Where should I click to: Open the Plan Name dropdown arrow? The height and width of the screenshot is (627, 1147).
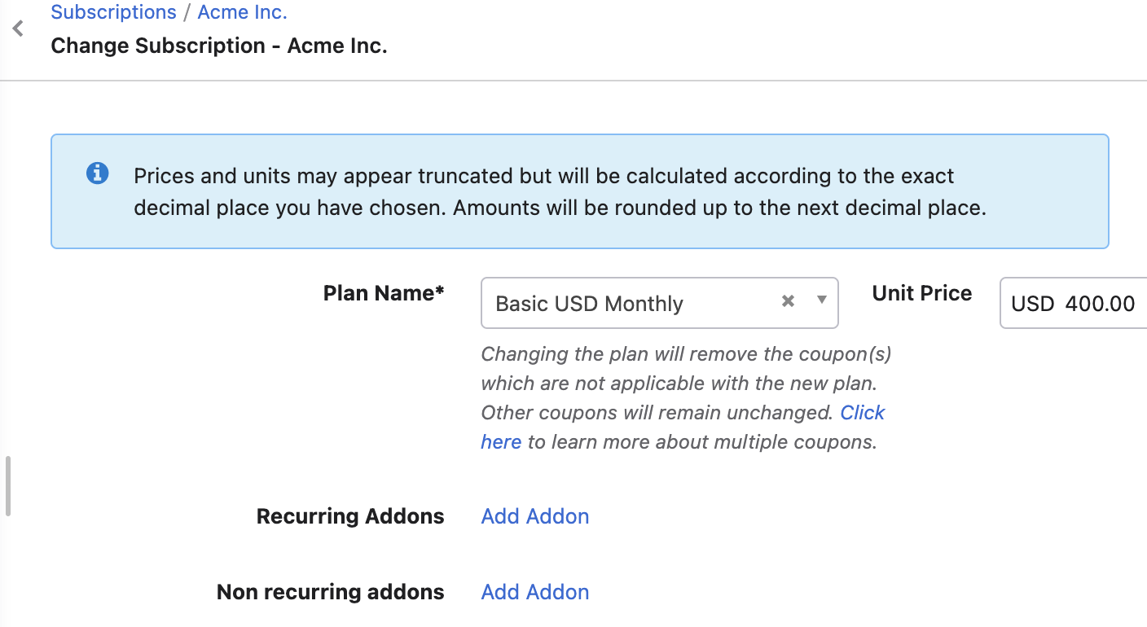[822, 300]
